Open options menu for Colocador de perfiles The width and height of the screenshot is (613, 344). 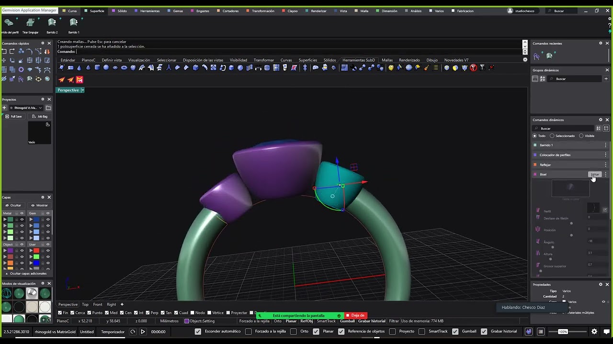(605, 155)
